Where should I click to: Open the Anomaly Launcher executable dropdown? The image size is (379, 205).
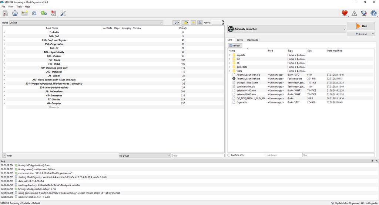coord(287,29)
